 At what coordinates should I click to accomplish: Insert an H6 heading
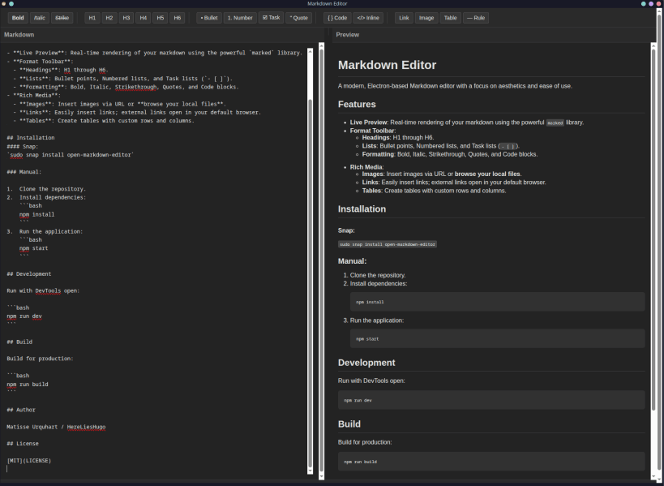(x=177, y=18)
